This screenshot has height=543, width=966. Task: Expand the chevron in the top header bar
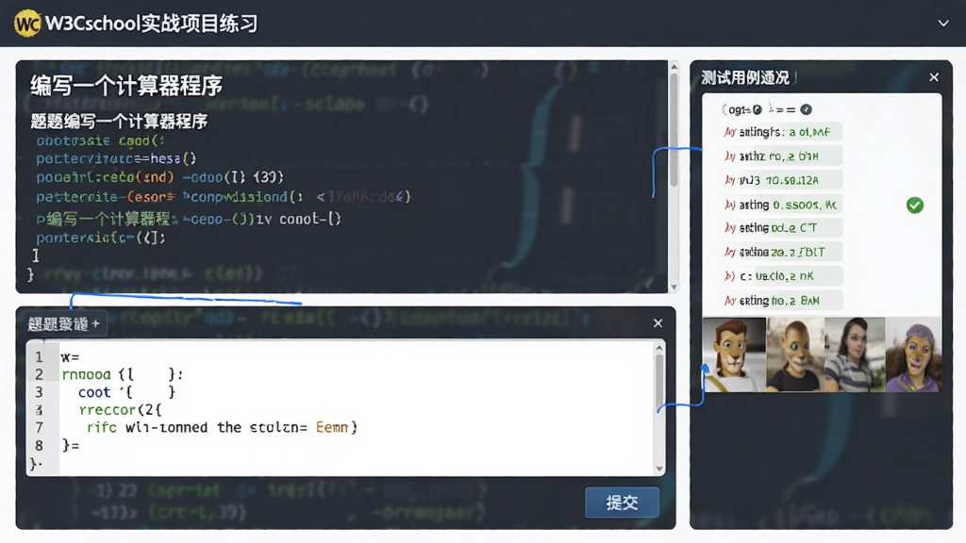point(943,24)
